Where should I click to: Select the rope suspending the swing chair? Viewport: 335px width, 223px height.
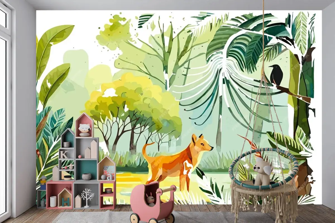tap(263, 42)
